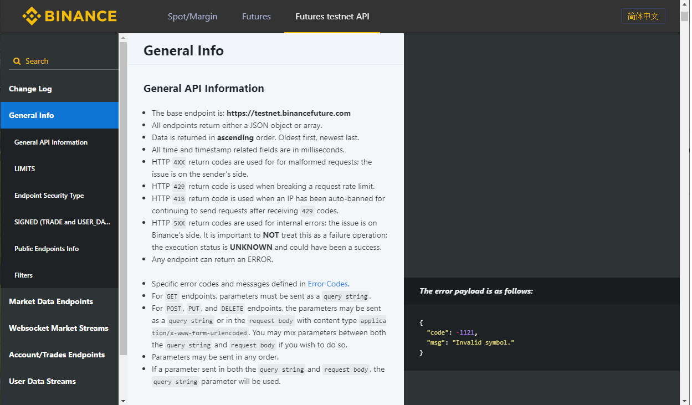Jump to Filters subsection
692x405 pixels.
[x=23, y=275]
